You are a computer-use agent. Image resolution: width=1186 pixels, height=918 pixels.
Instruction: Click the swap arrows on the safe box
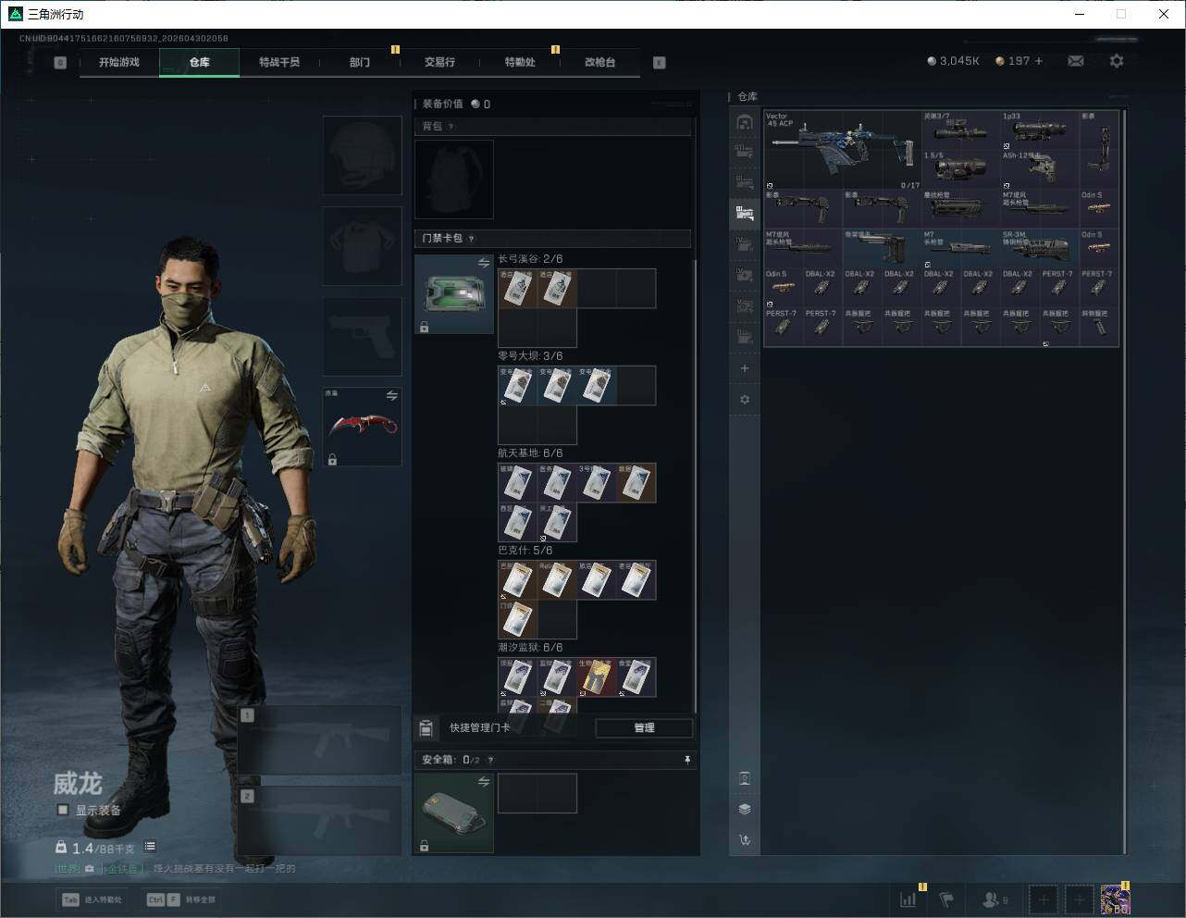click(x=484, y=783)
